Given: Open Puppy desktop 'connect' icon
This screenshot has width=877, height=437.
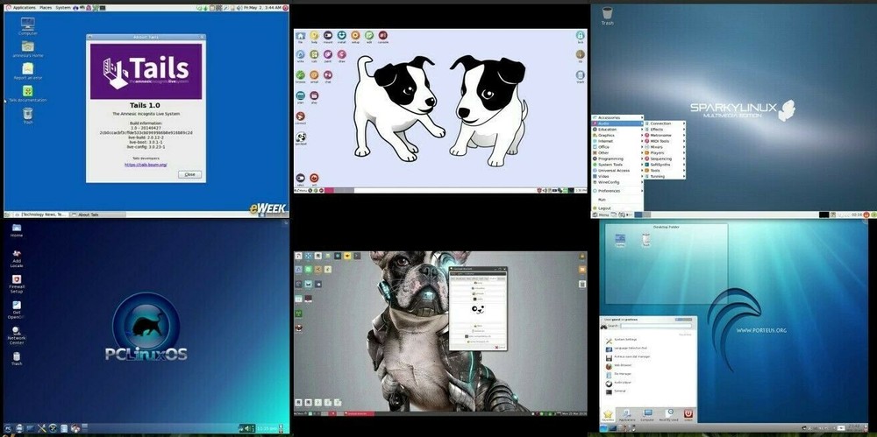Looking at the screenshot, I should [300, 116].
